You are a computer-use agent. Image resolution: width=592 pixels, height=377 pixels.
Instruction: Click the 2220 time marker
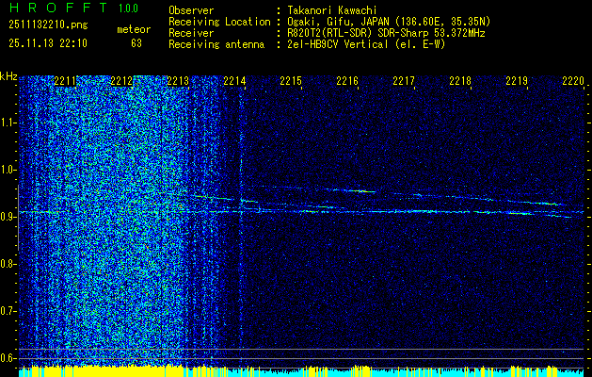pos(573,81)
